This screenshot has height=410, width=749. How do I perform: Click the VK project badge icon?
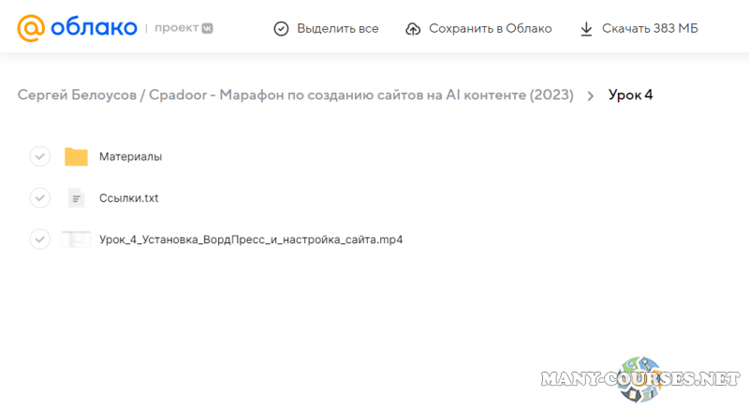(207, 29)
